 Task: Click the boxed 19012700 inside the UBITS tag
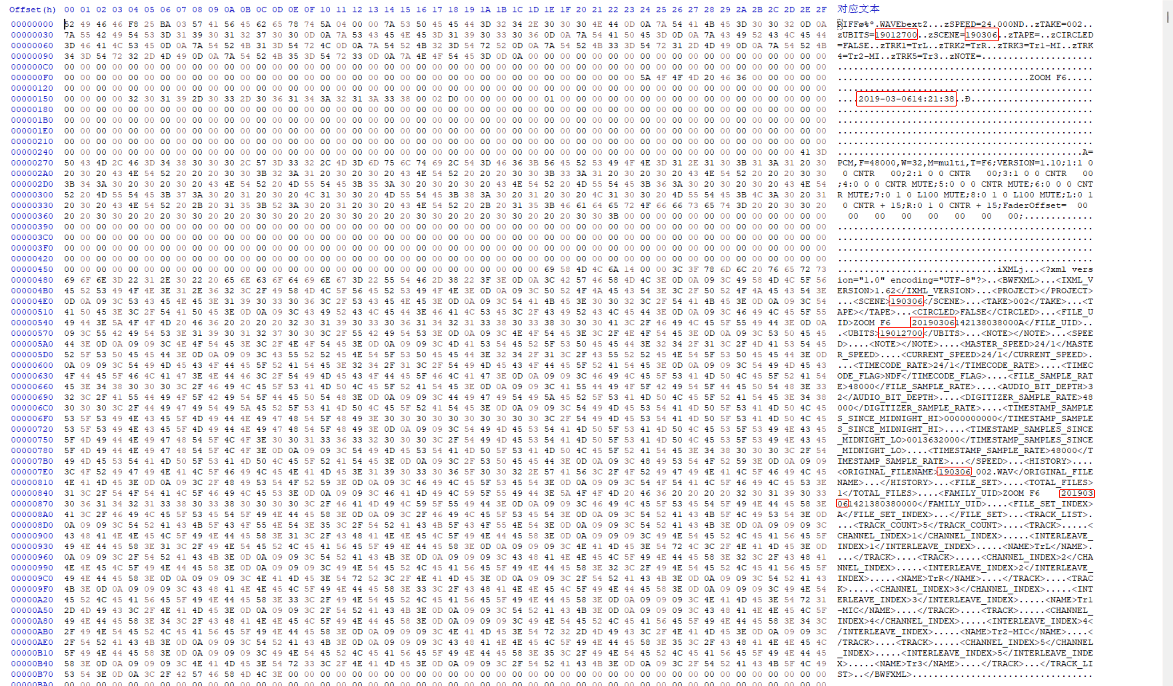tap(901, 333)
